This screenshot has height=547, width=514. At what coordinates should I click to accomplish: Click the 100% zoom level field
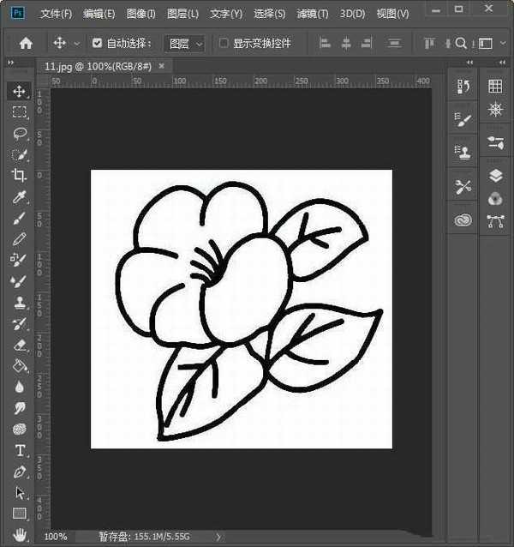56,537
